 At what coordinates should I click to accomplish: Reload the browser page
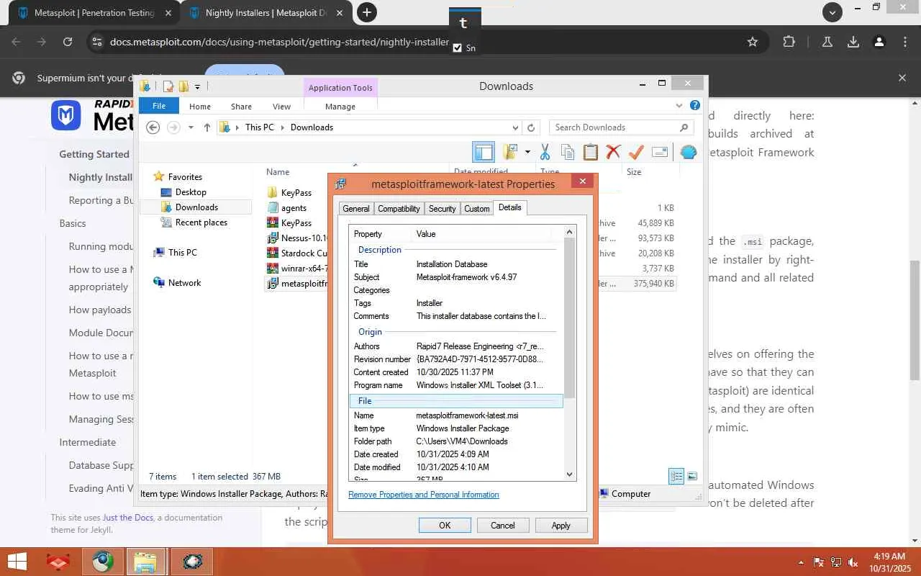coord(68,42)
